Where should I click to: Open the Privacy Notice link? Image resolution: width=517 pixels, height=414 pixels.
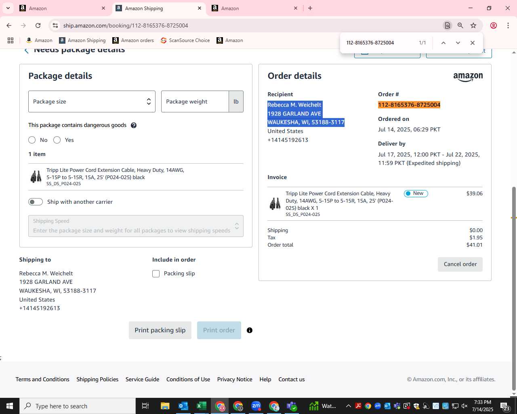point(235,379)
